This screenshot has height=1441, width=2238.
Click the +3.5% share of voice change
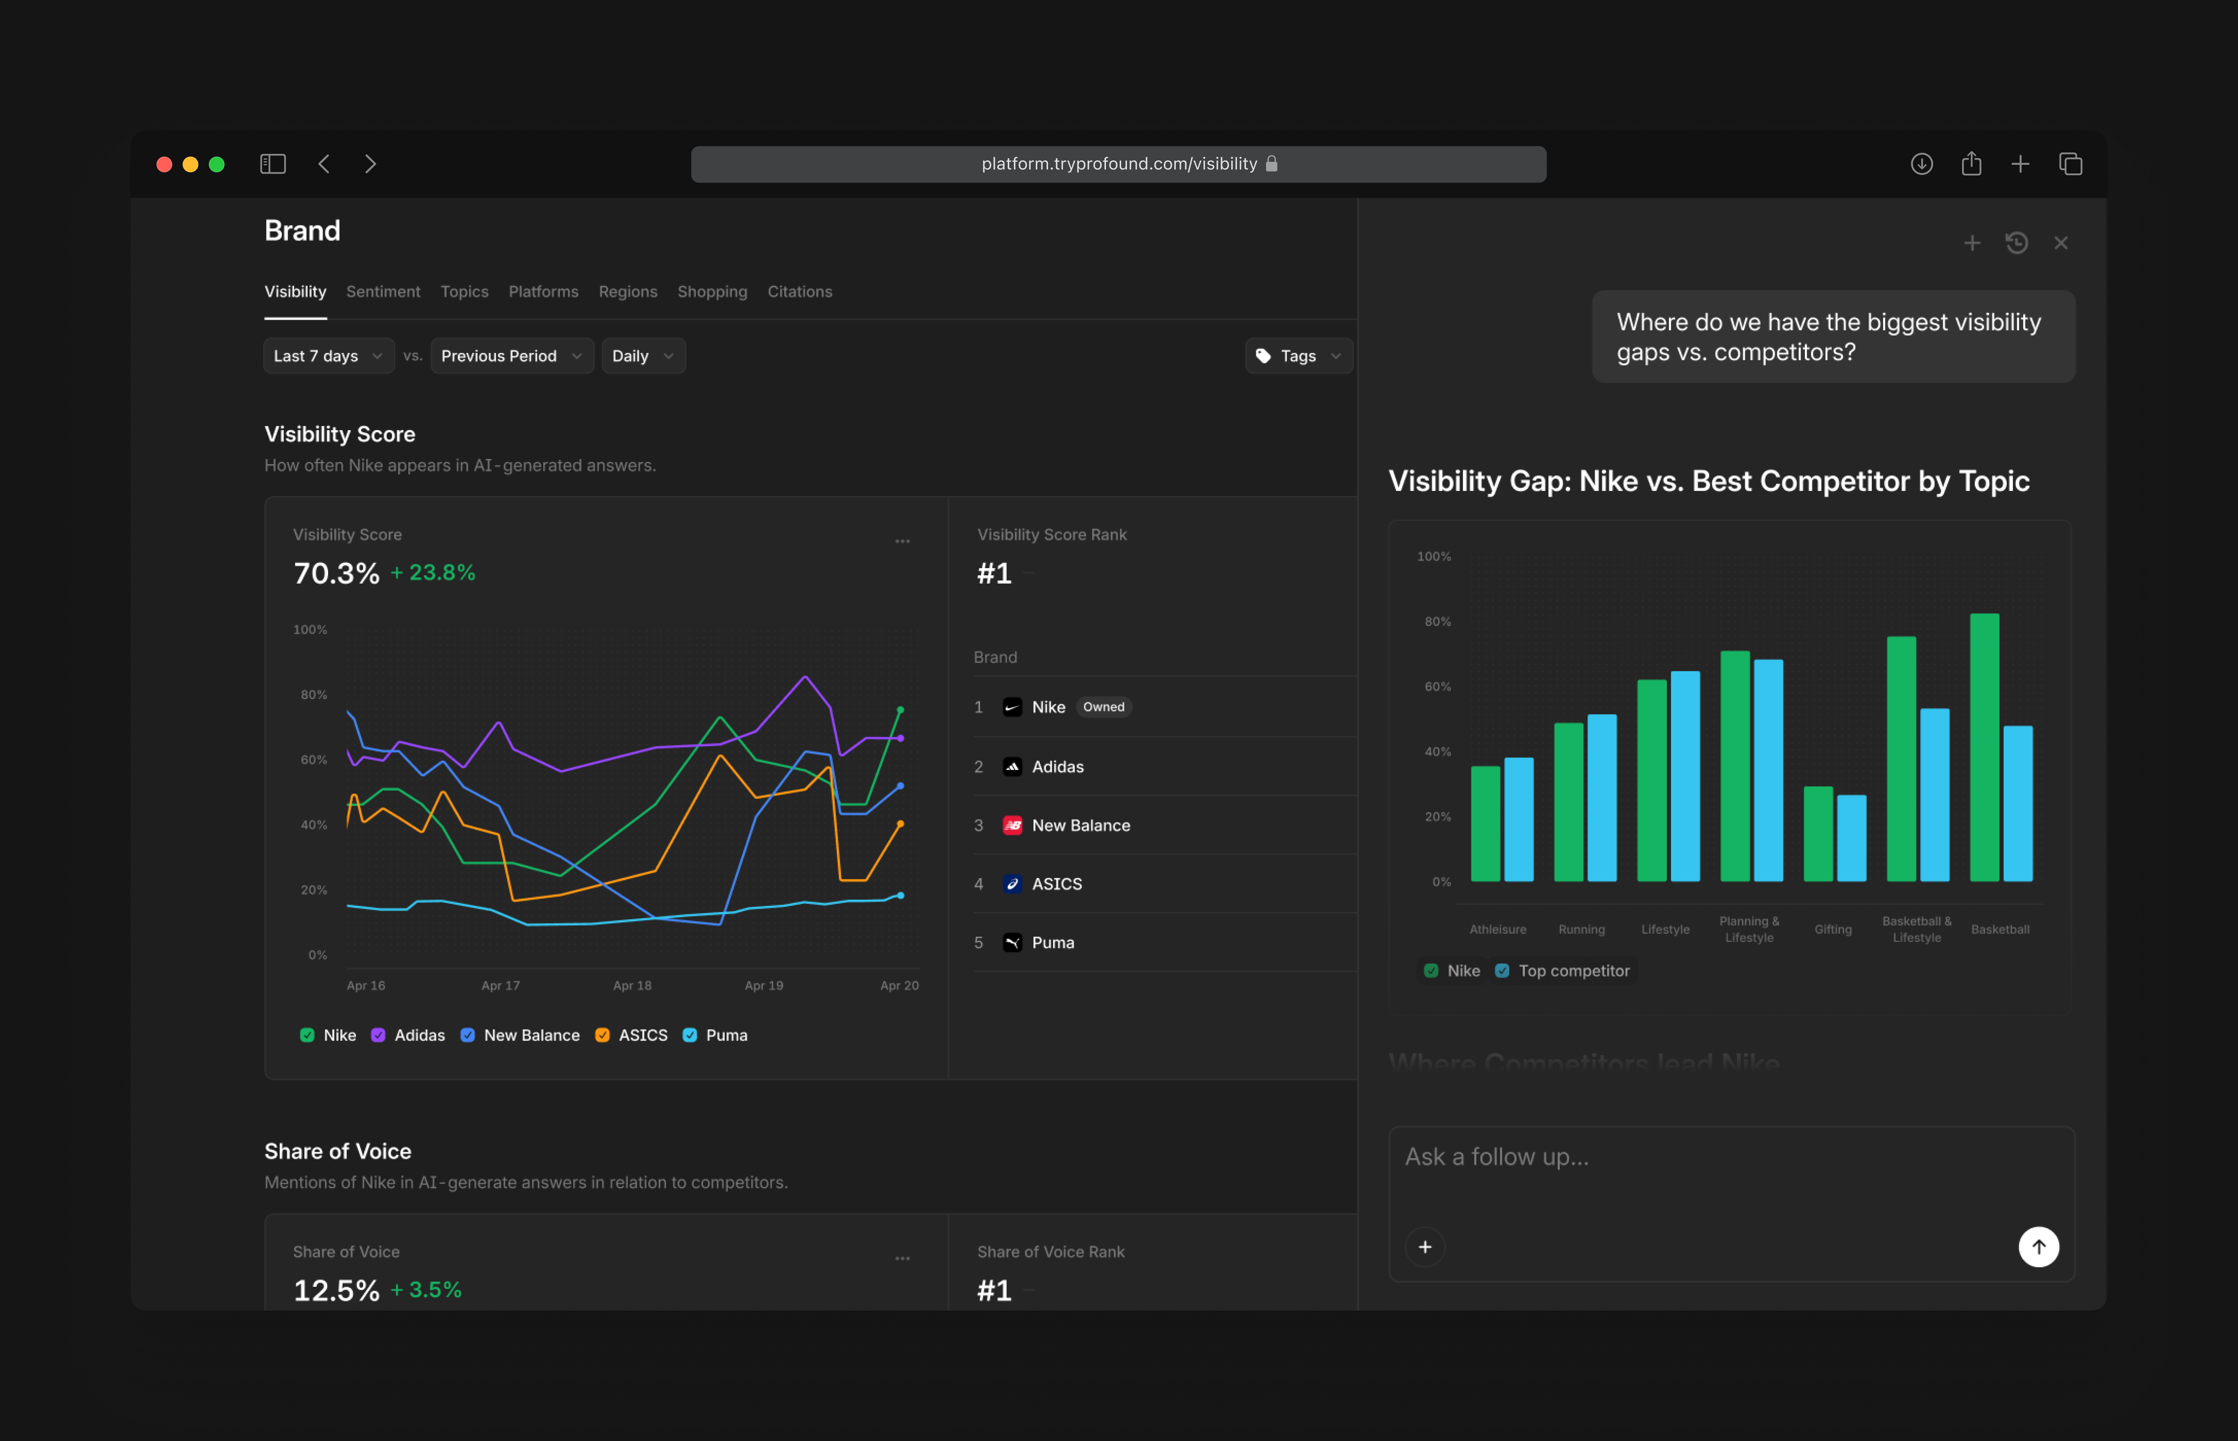427,1289
